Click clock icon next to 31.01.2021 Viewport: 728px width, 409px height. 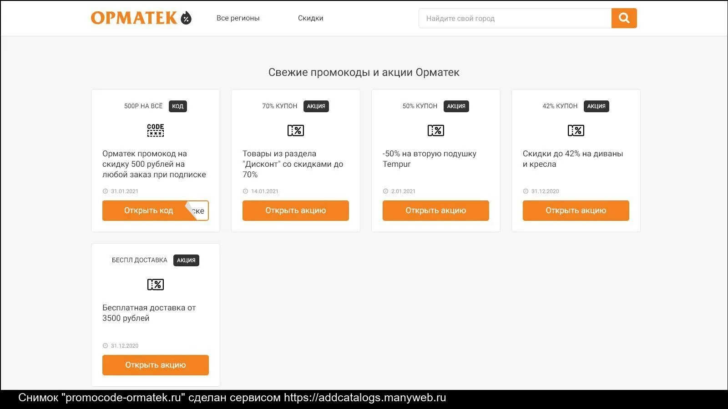(105, 191)
